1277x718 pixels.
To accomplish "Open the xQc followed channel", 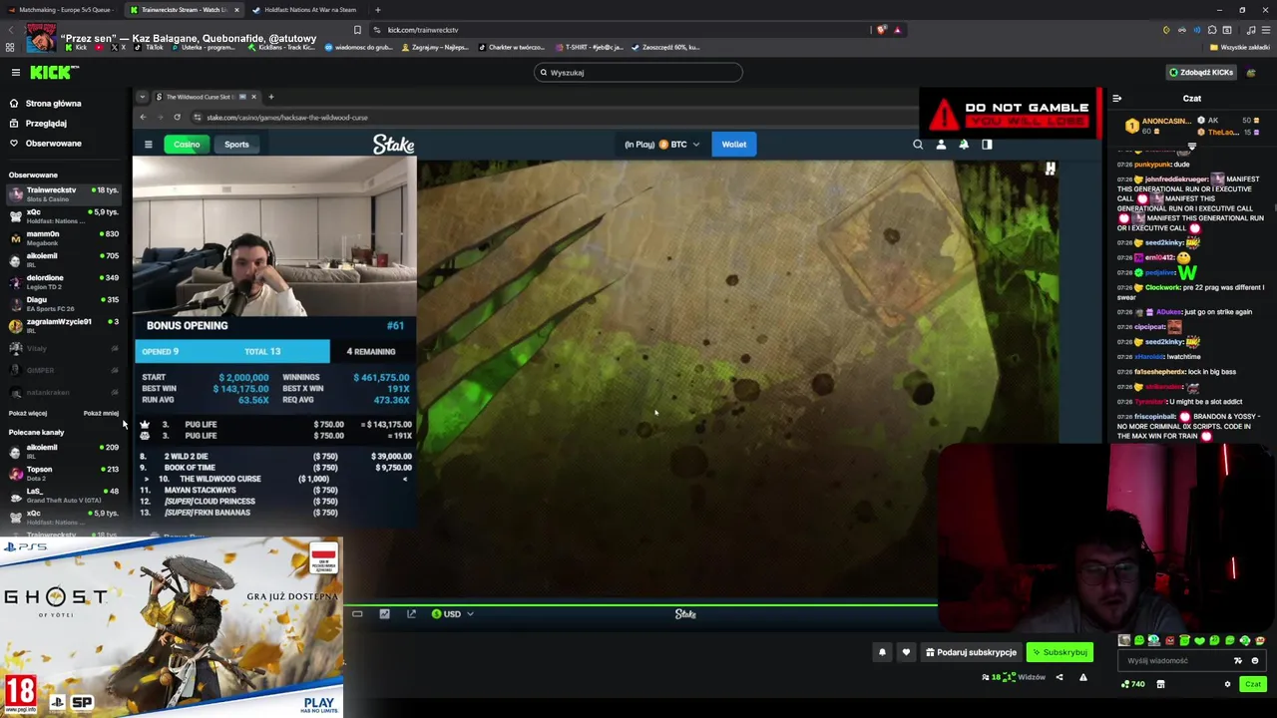I will (x=63, y=215).
